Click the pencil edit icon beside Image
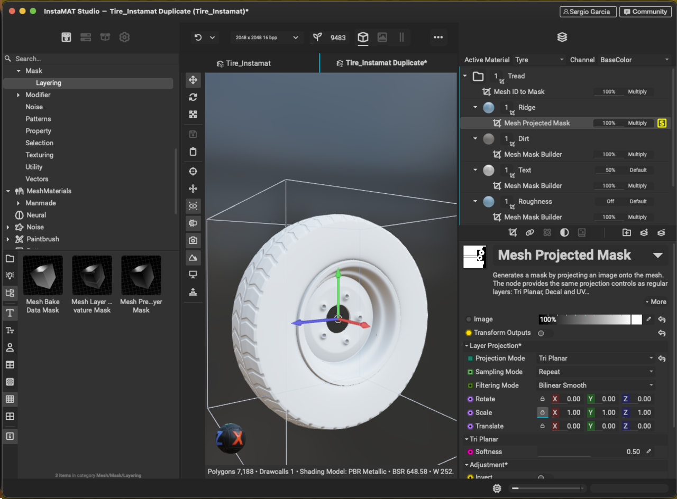This screenshot has height=499, width=677. point(649,319)
